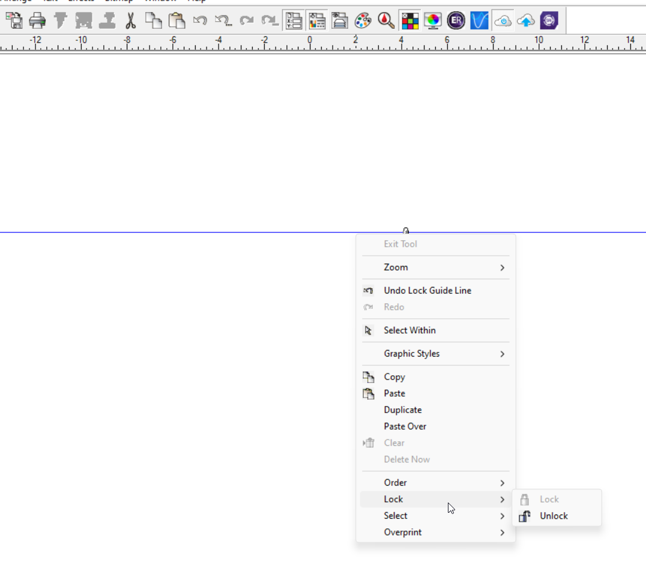Expand the Select submenu
646x565 pixels.
tap(436, 516)
